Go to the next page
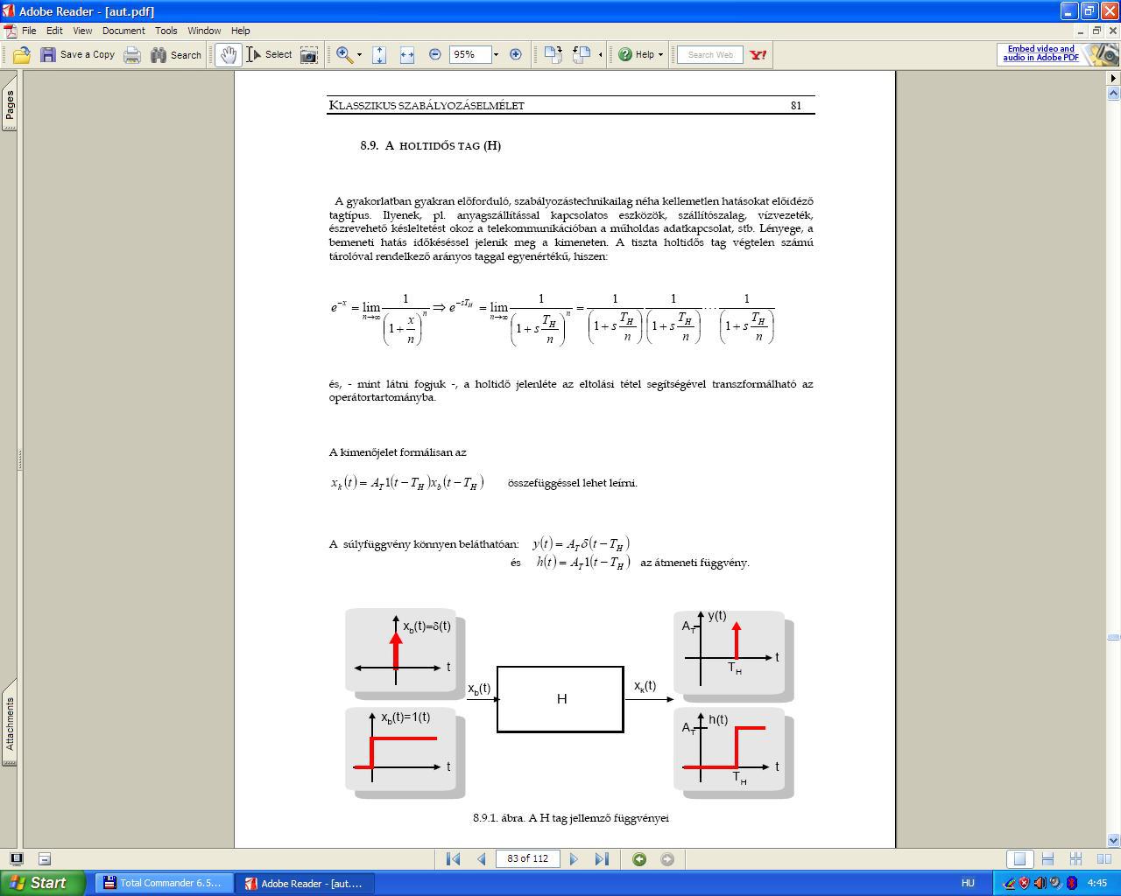Viewport: 1121px width, 896px height. click(574, 859)
